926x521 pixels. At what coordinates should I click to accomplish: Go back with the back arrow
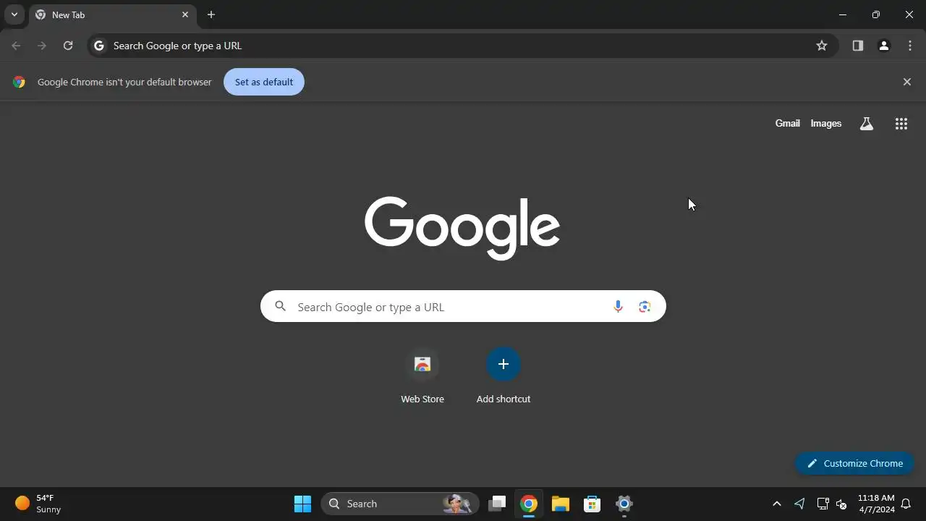click(x=16, y=46)
